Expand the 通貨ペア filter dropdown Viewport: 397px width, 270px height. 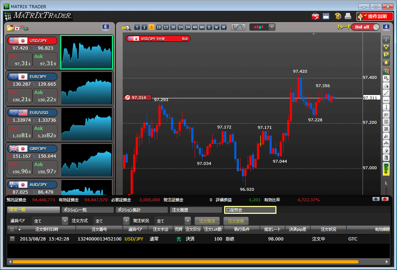click(x=65, y=221)
